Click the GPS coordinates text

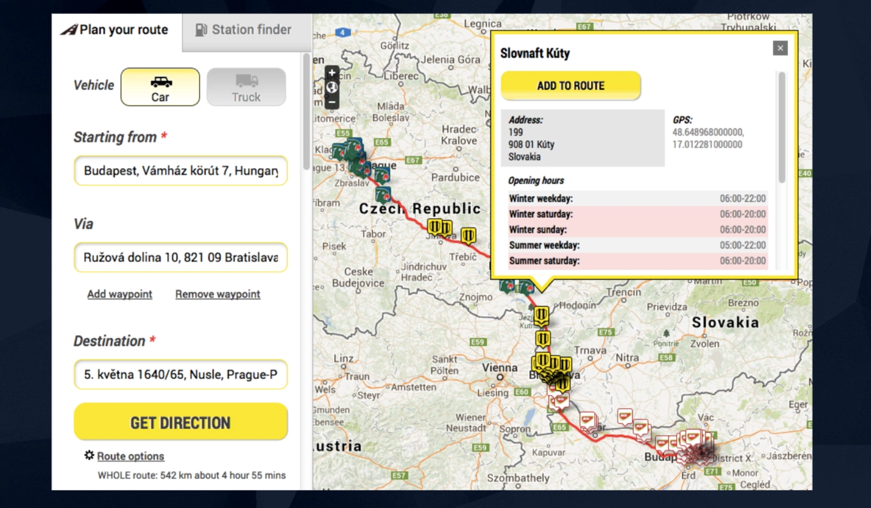tap(708, 138)
